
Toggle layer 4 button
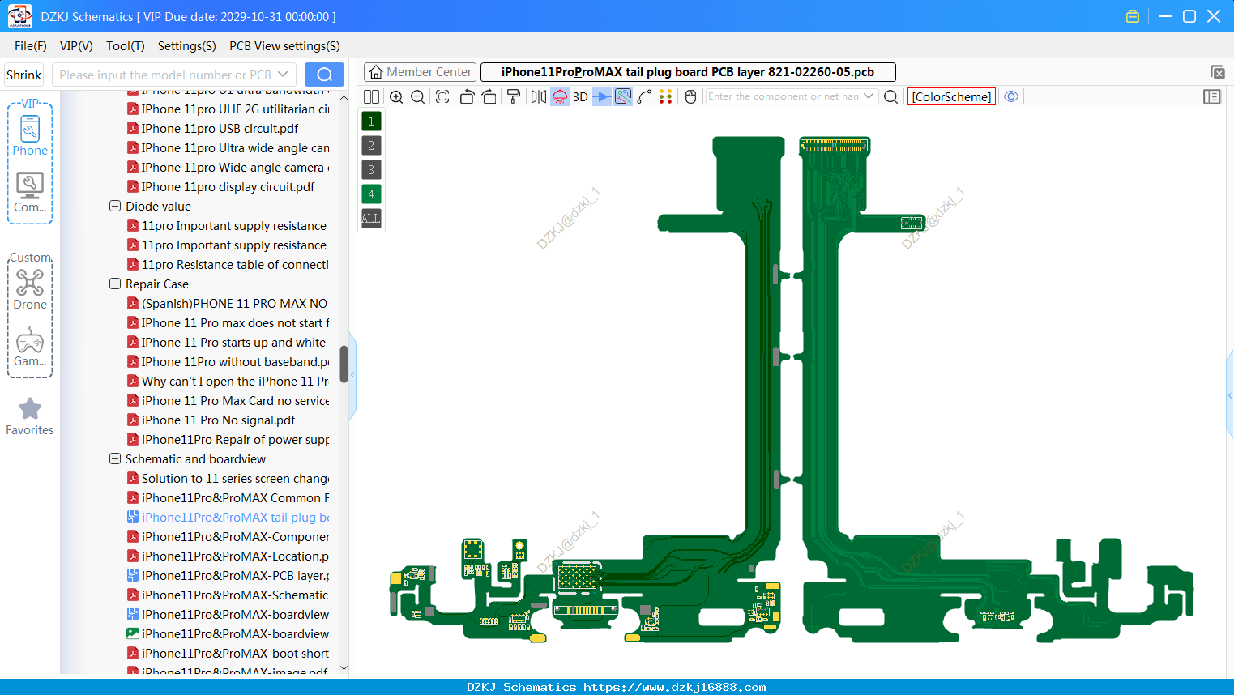[371, 194]
